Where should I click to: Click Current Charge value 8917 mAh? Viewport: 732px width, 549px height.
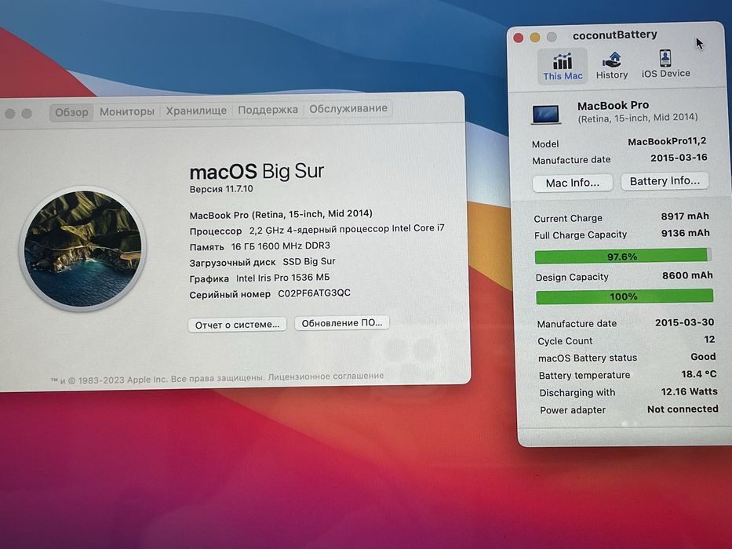[x=685, y=216]
